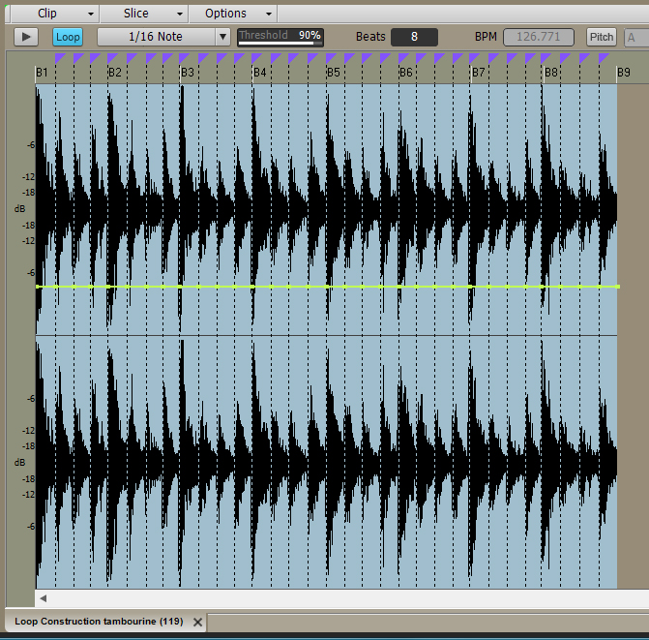Toggle the Pitch follow button
Screen dimensions: 649x640
[601, 37]
